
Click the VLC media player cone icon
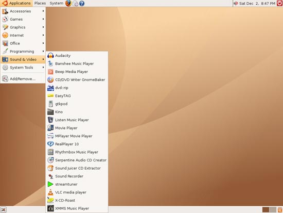(x=50, y=192)
